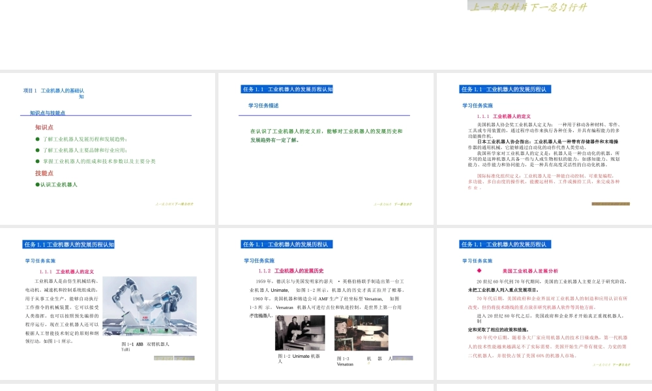Viewport: 652px width, 391px height.
Task: Click caption 图1-2 Unimate 机器人
Action: point(299,358)
